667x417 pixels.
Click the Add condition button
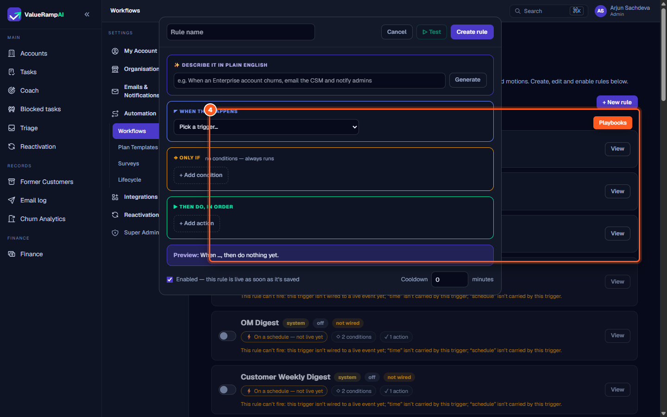tap(201, 175)
